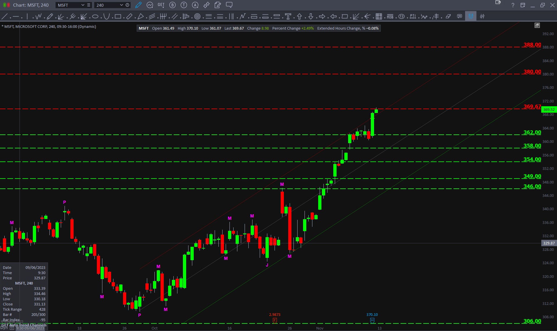
Task: Open the help question mark menu
Action: [x=512, y=5]
